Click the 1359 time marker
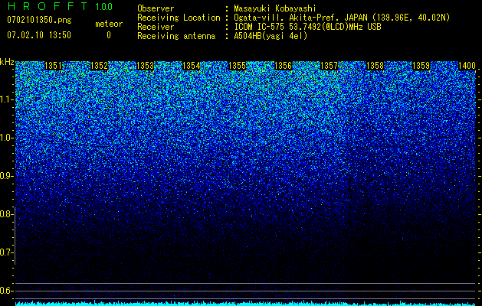Viewport: 482px width, 306px height. [x=421, y=66]
